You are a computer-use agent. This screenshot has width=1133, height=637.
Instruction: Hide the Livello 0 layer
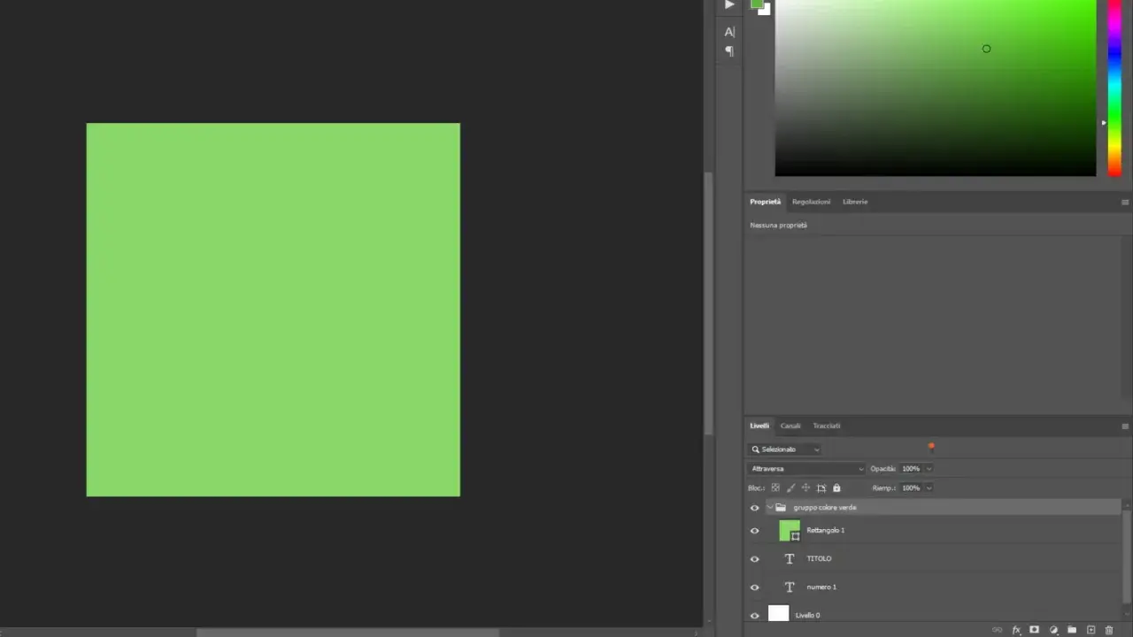[755, 616]
